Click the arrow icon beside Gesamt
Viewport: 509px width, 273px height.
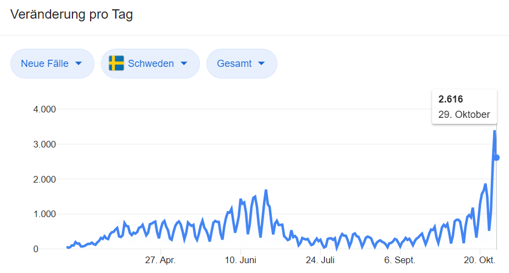click(x=261, y=64)
